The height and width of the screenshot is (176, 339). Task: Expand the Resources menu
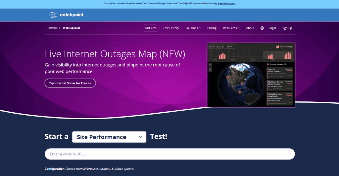[231, 28]
